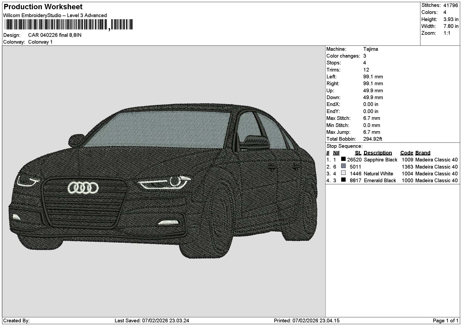Image resolution: width=462 pixels, height=326 pixels.
Task: Select the Production Worksheet title
Action: click(43, 7)
